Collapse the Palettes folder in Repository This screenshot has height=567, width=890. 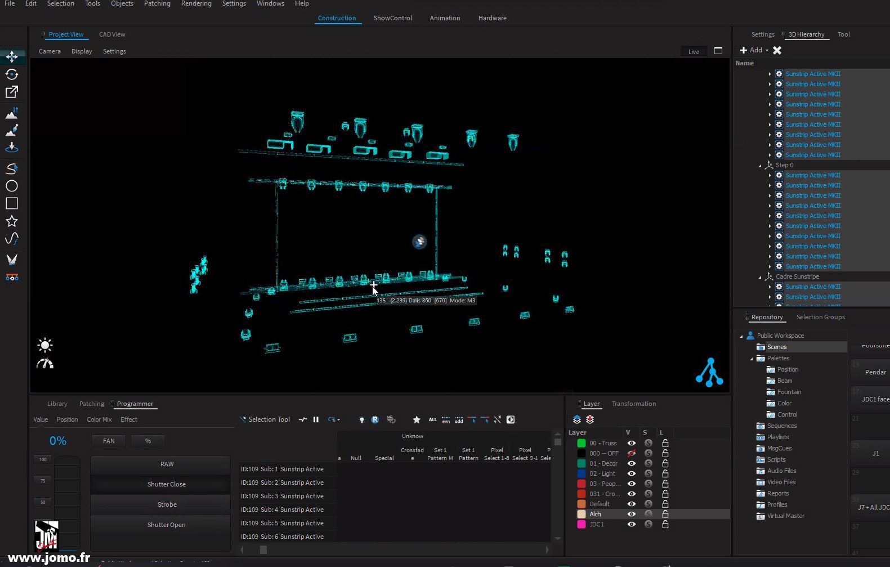[752, 359]
